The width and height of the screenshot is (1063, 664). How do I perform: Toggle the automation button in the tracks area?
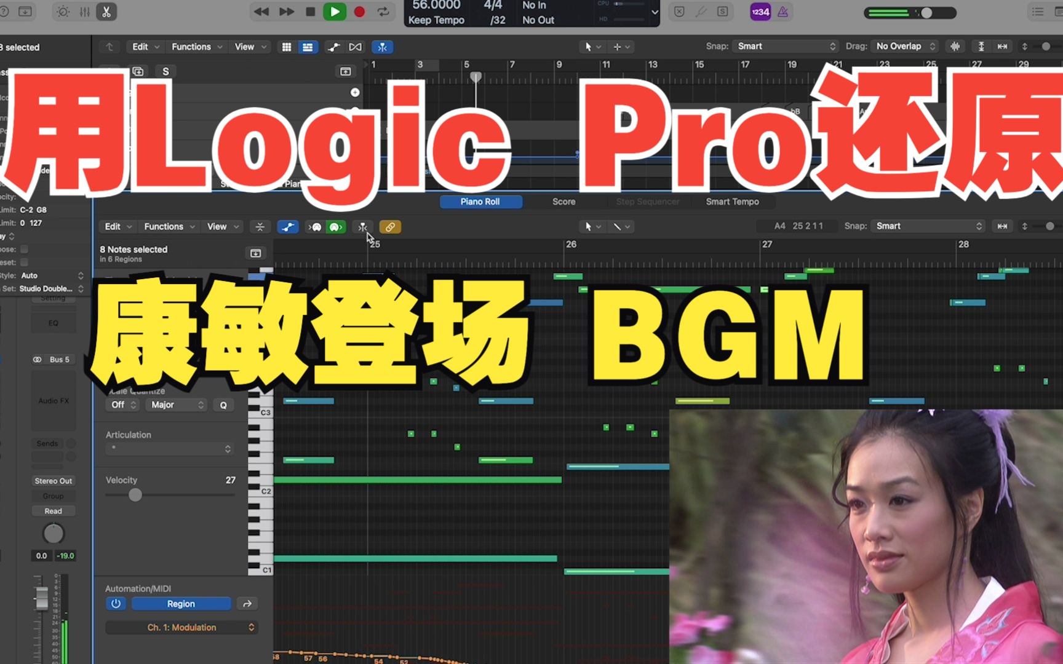(x=333, y=47)
